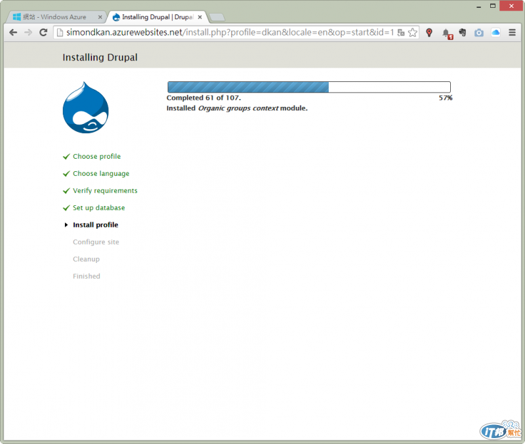Screen dimensions: 525x444
Task: Minimize the Chrome window
Action: [x=479, y=6]
